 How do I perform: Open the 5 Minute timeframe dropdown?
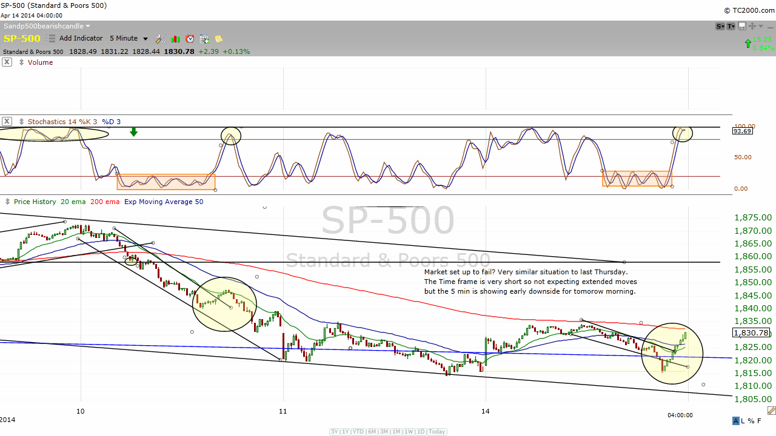point(129,39)
